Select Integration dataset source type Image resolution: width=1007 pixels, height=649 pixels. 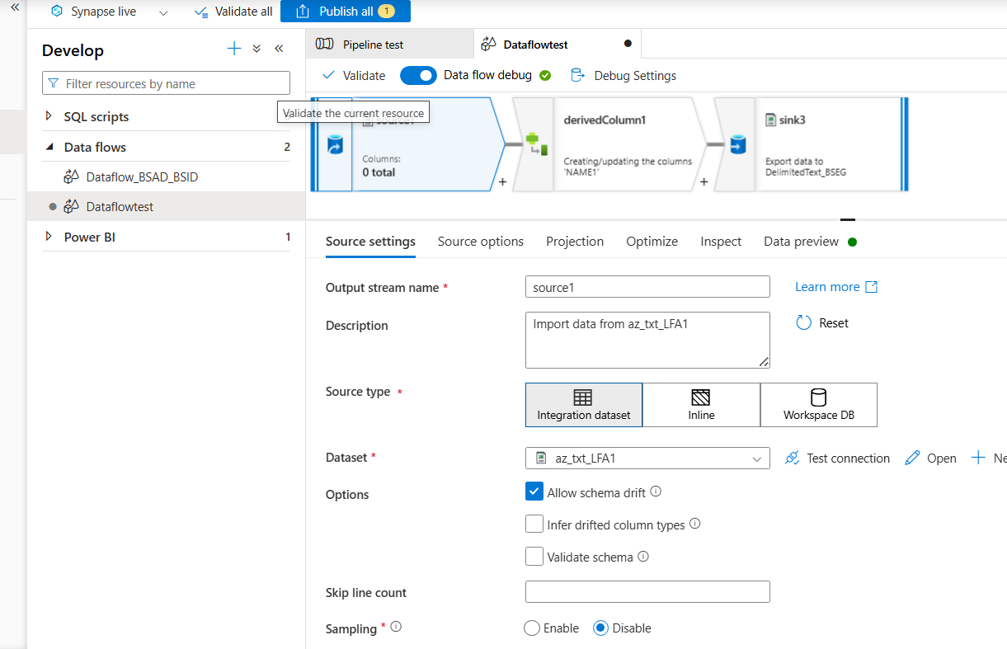(x=584, y=404)
